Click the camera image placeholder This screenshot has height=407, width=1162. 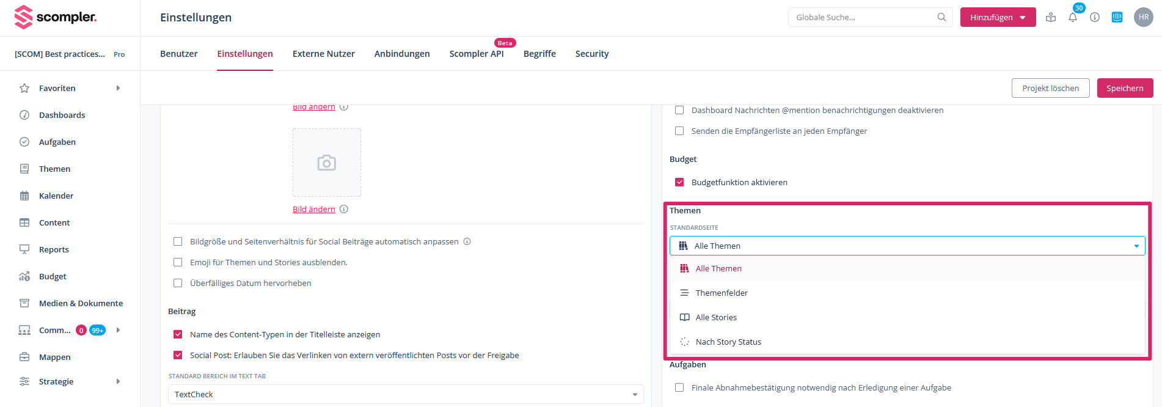pos(327,163)
